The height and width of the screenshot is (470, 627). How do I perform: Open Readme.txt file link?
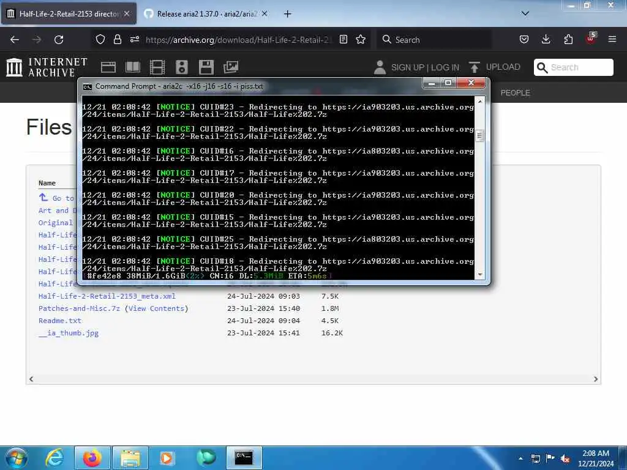(60, 321)
